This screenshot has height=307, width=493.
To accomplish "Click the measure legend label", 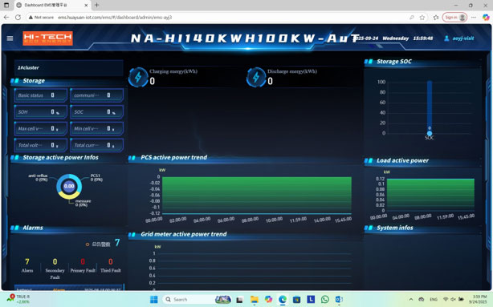I will pyautogui.click(x=83, y=203).
